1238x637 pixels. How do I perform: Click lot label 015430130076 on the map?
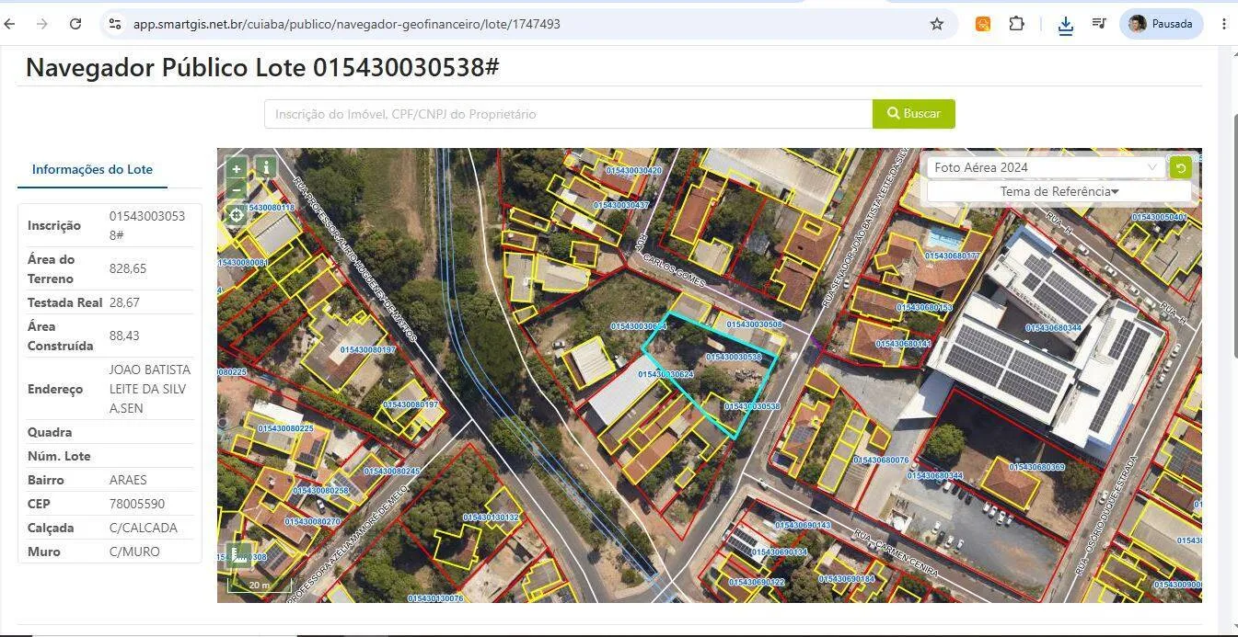435,598
